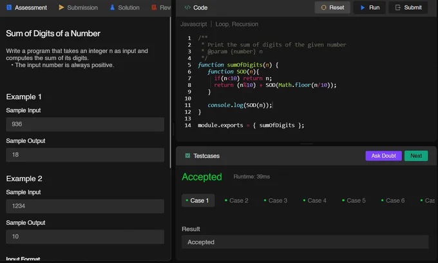The image size is (438, 263).
Task: Click the 'Javascript' language label
Action: (x=194, y=24)
